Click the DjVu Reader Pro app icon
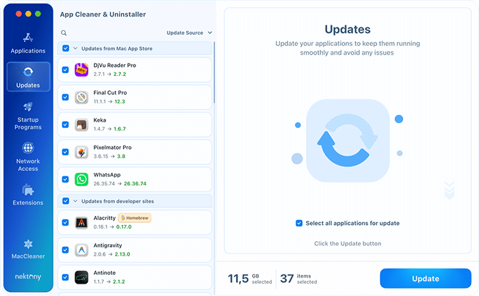Viewport: 479px width, 296px height. click(x=81, y=70)
